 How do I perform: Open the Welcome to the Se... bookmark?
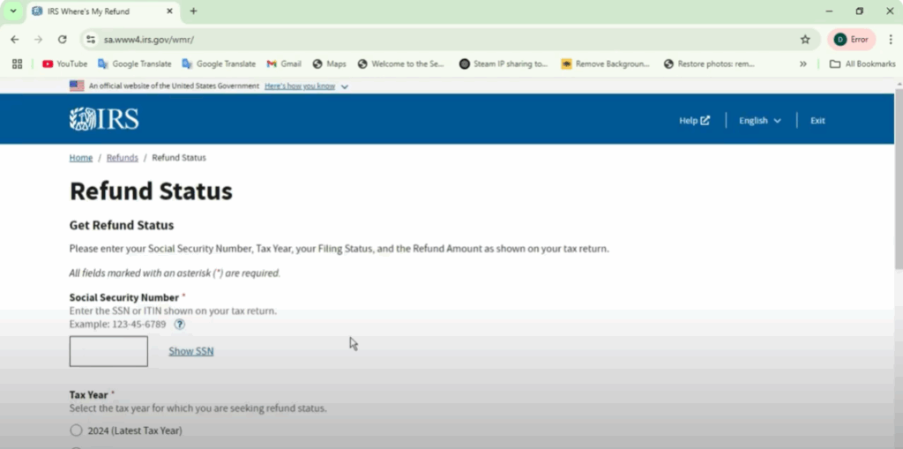[401, 64]
